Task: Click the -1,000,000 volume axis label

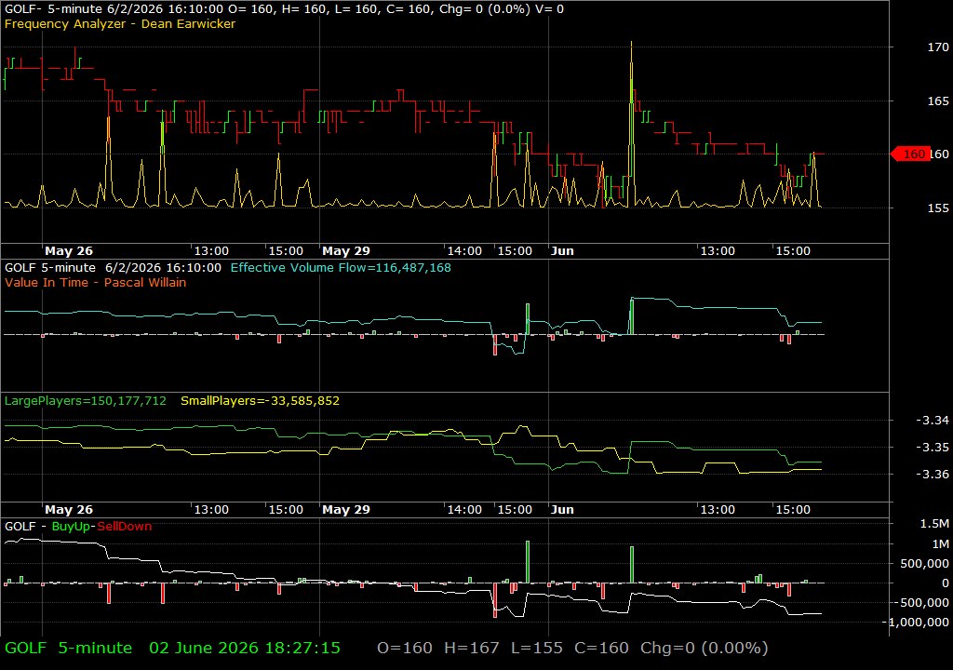Action: click(x=916, y=622)
